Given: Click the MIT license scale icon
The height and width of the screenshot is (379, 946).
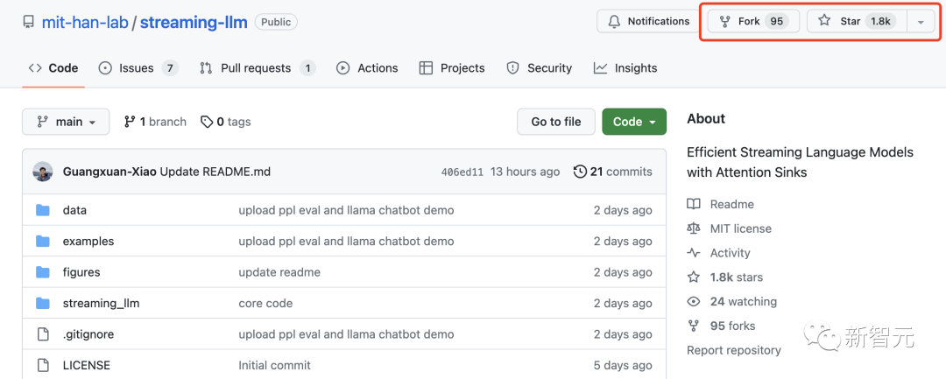Looking at the screenshot, I should tap(694, 228).
